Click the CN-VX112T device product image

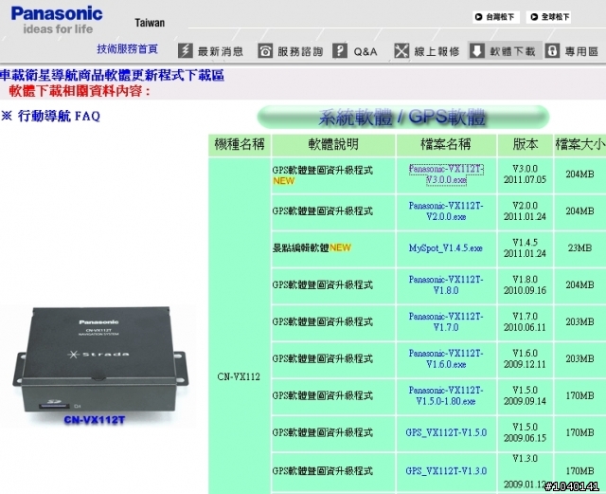(99, 360)
